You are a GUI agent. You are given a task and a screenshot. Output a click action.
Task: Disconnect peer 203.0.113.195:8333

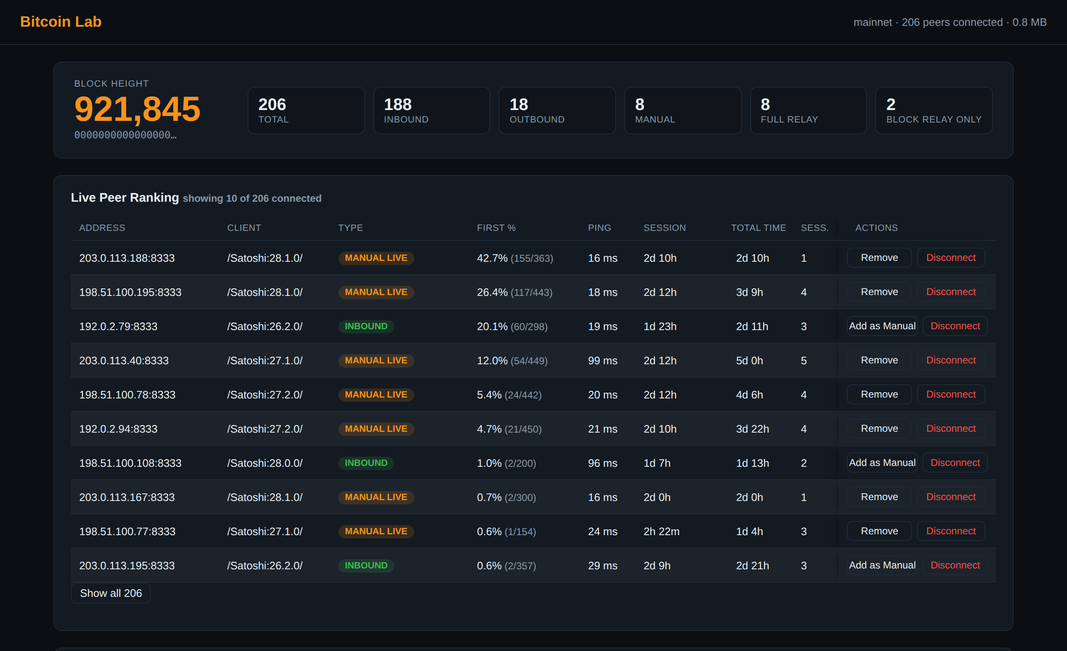click(955, 566)
